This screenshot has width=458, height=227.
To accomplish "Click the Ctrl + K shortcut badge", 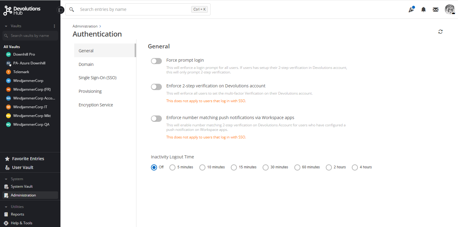I will [x=200, y=9].
